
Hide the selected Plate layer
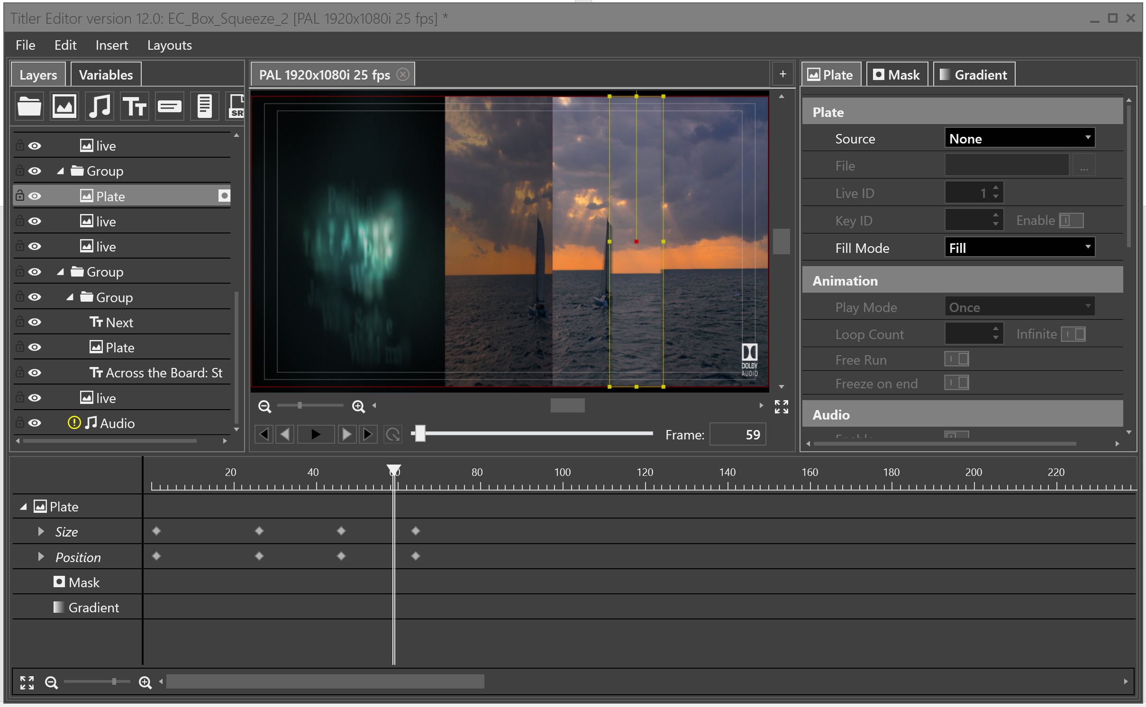tap(35, 196)
